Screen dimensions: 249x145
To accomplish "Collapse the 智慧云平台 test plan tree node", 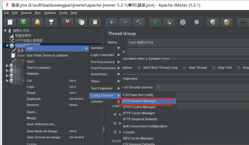I will click(5, 30).
